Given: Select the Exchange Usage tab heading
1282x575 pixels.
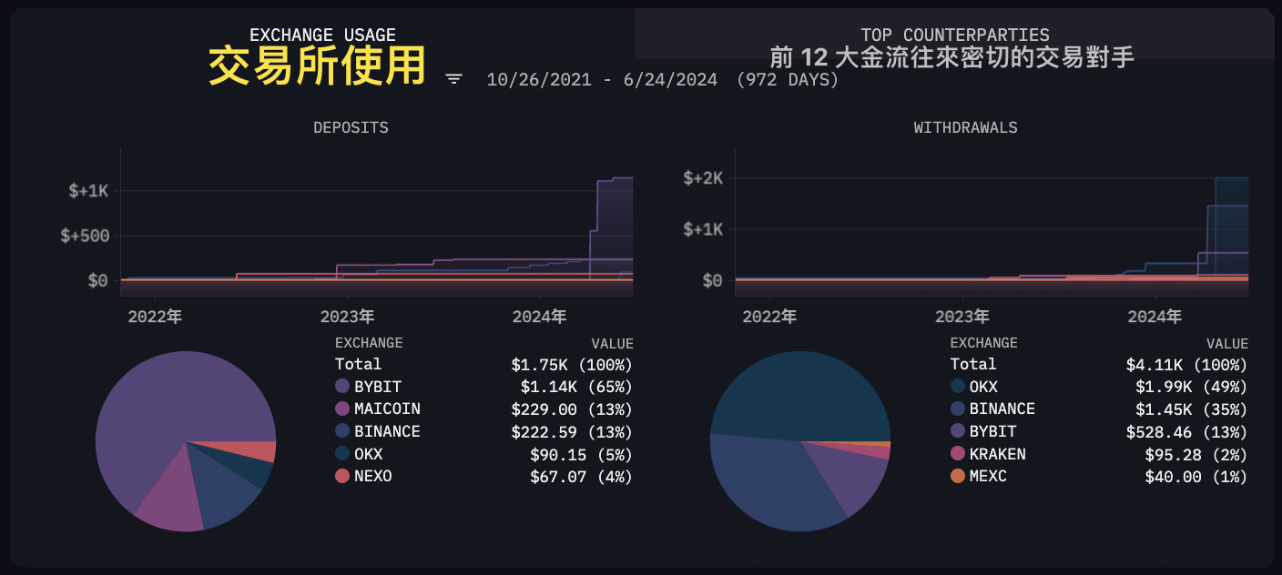Looking at the screenshot, I should coord(322,35).
